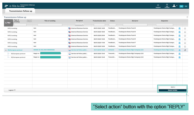Click the Declarer column header
194x115 pixels.
click(x=135, y=21)
